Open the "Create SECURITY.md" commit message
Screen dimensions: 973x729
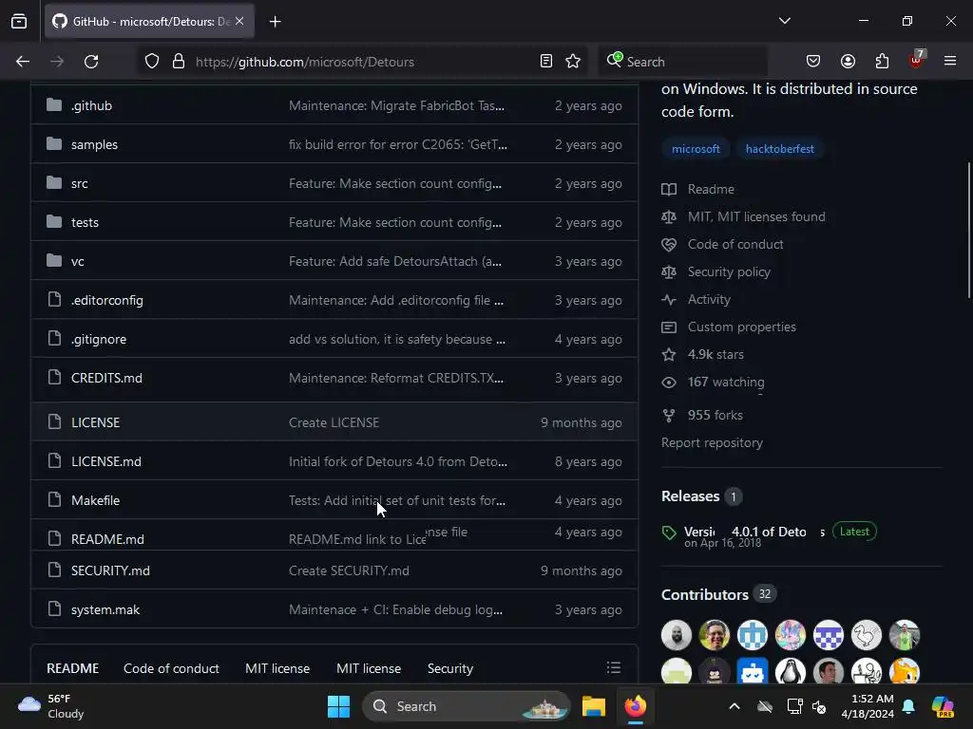pos(349,570)
